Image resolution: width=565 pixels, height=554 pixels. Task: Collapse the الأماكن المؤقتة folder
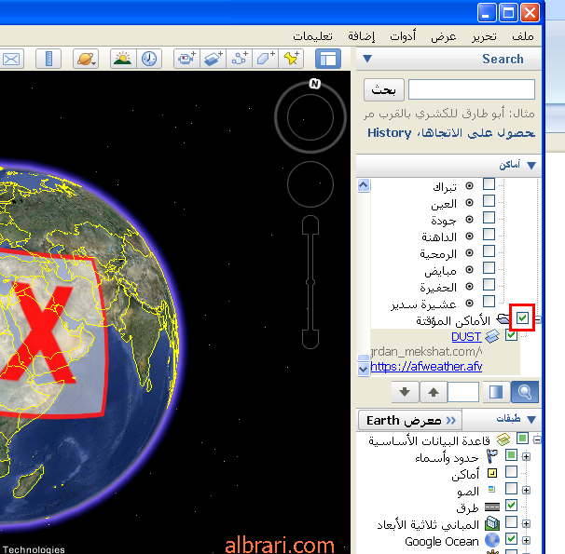pos(538,318)
